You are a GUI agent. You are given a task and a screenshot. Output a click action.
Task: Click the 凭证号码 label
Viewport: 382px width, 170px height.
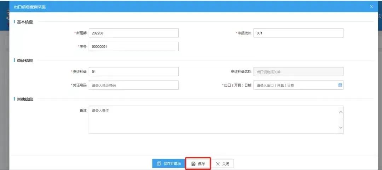tap(80, 86)
